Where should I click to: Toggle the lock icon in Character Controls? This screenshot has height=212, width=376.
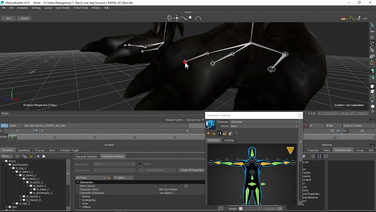click(214, 133)
